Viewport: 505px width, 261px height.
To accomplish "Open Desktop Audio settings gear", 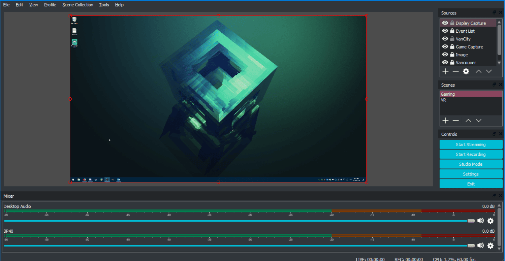I will click(491, 221).
